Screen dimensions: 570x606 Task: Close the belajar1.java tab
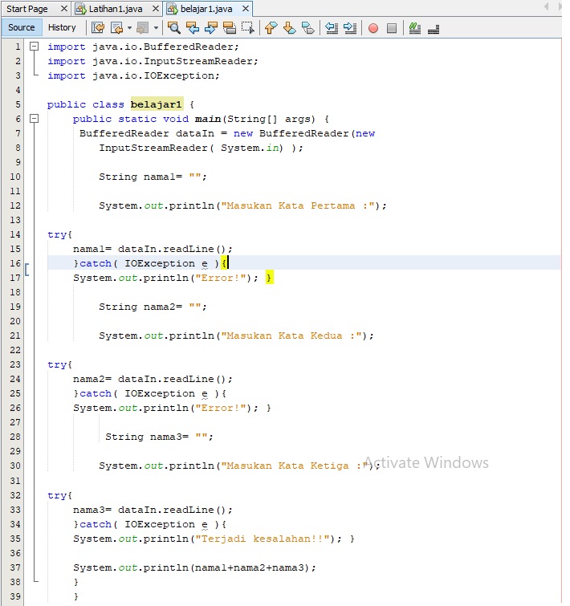pyautogui.click(x=246, y=9)
